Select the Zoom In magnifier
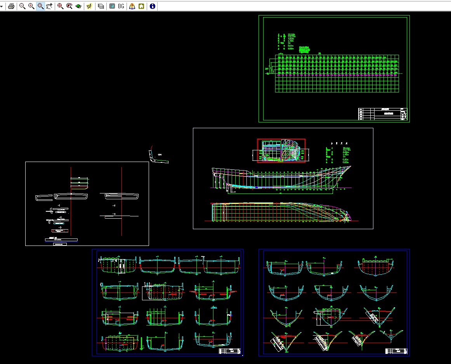 click(31, 6)
